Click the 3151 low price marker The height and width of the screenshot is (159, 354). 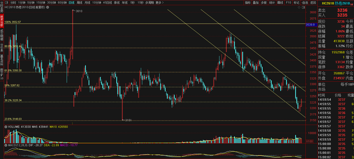(x=128, y=120)
